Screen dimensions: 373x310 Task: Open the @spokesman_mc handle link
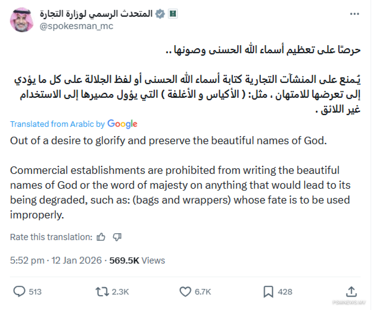click(x=76, y=26)
